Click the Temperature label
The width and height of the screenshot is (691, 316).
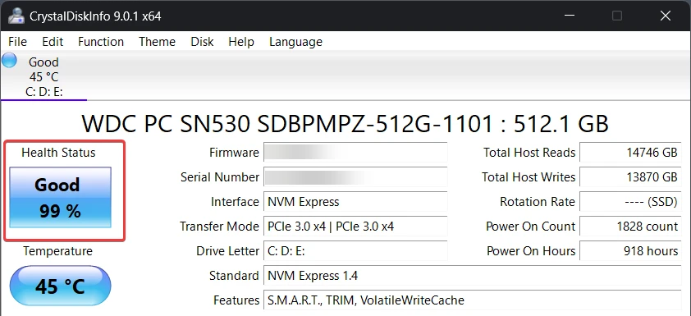(x=57, y=251)
